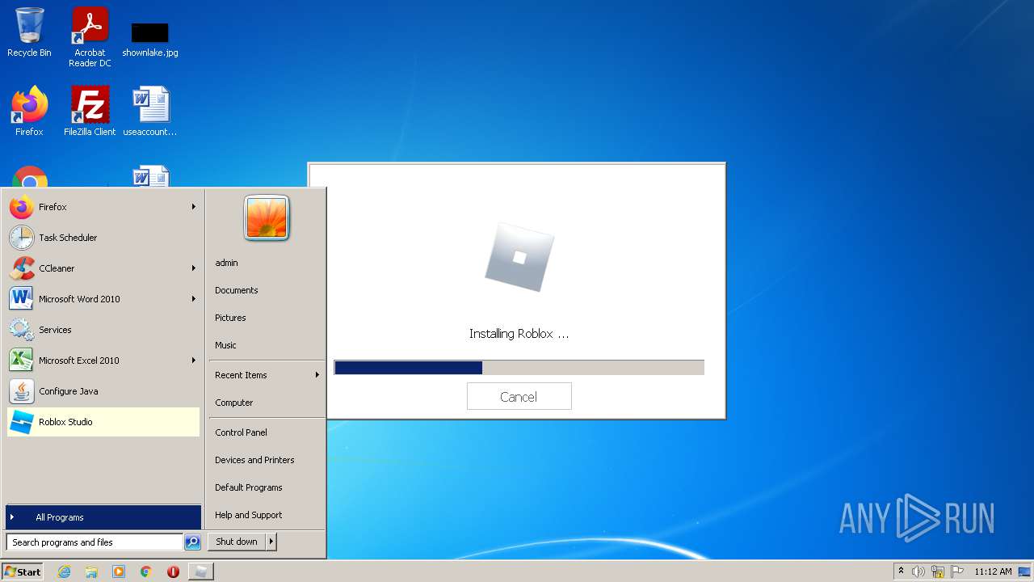This screenshot has height=582, width=1034.
Task: Click the Start button
Action: tap(23, 571)
